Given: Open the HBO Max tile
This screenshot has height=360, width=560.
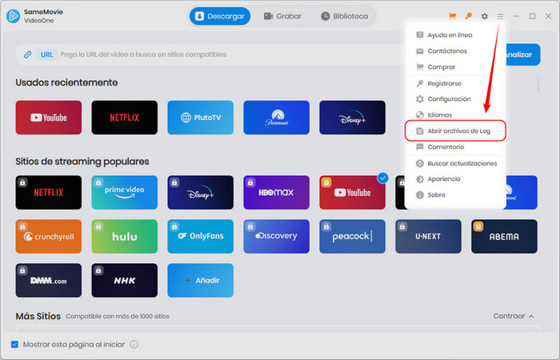Looking at the screenshot, I should pyautogui.click(x=277, y=193).
